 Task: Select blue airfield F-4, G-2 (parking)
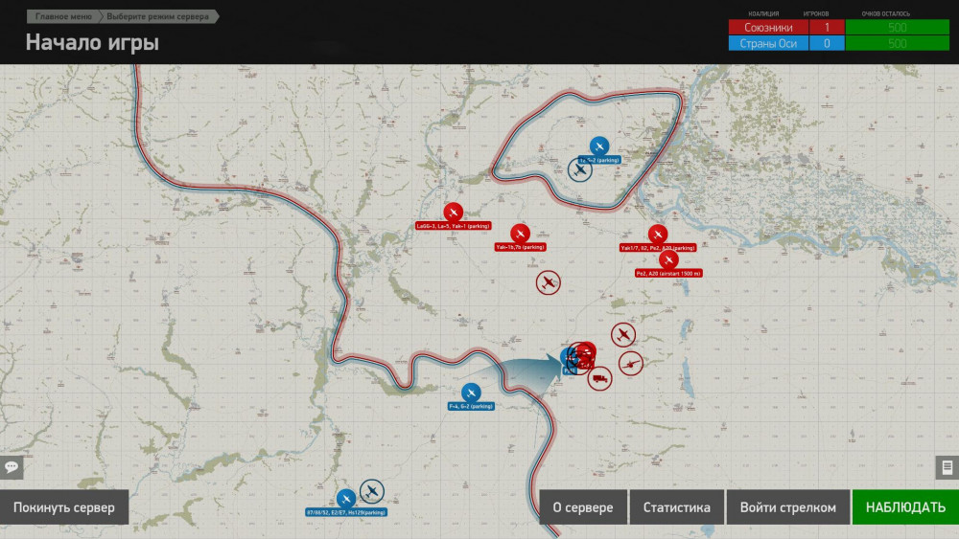pos(471,393)
